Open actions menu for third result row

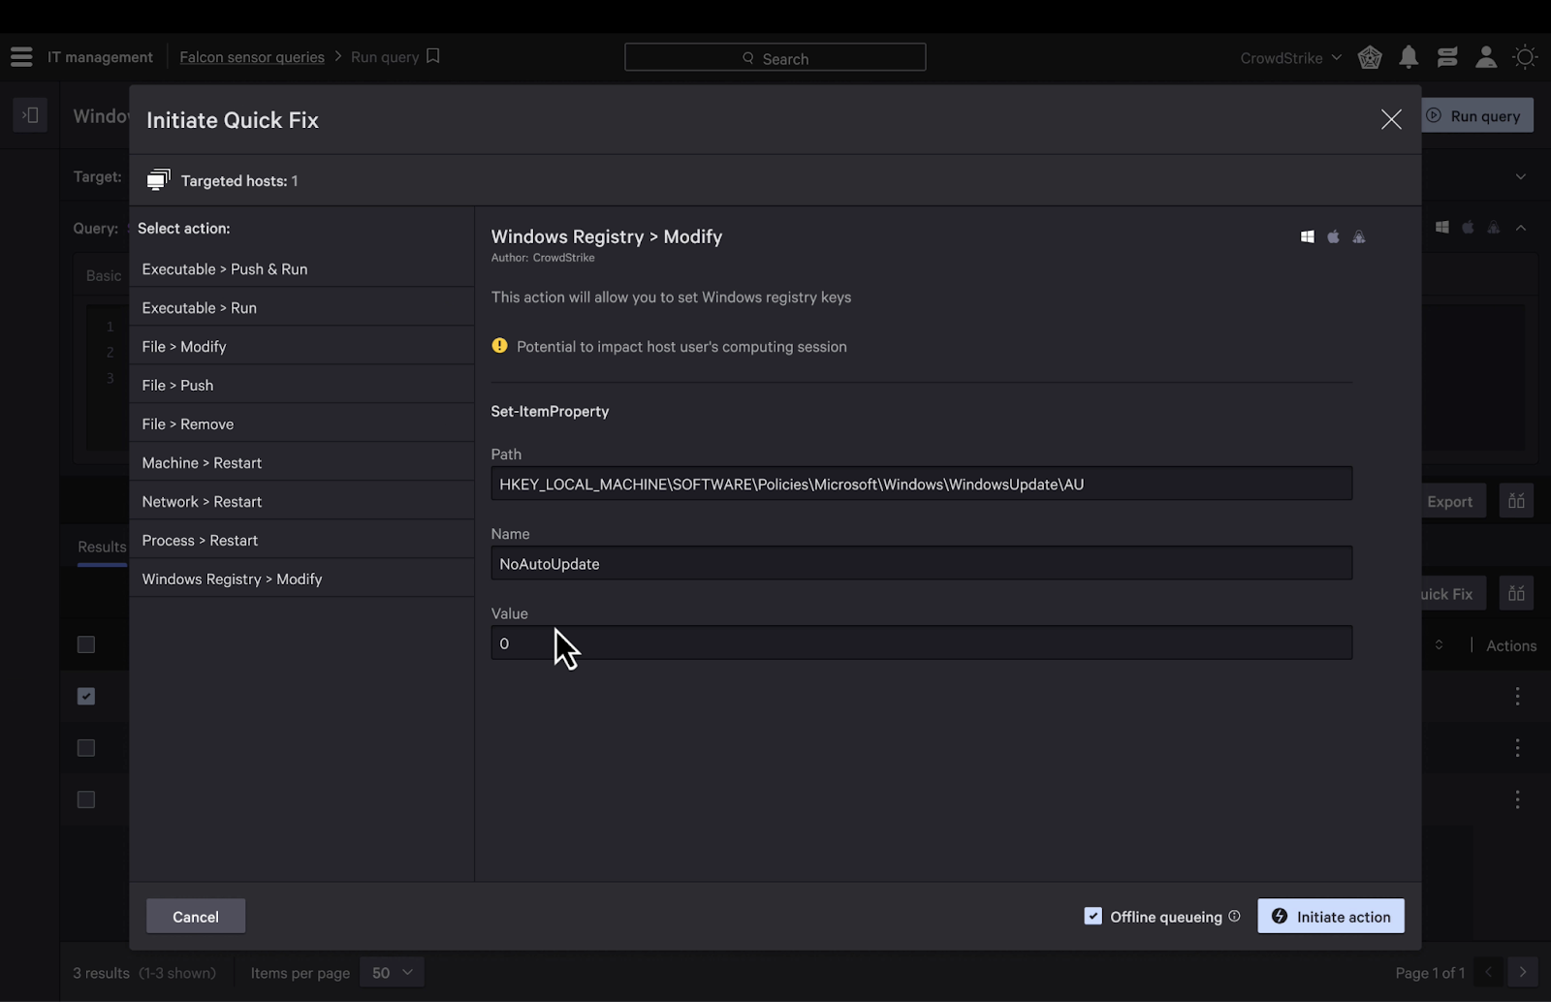(x=1517, y=799)
